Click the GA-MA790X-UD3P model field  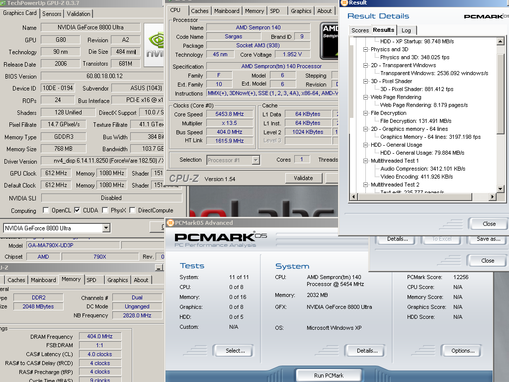coord(74,245)
